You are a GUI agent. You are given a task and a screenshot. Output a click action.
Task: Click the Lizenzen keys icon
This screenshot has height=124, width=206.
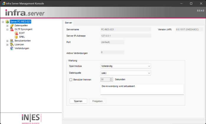click(x=12, y=45)
